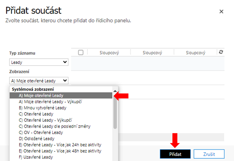This screenshot has height=161, width=234.
Task: Select "C) Otevřené Leady - Výkupčí" view
Action: click(46, 120)
